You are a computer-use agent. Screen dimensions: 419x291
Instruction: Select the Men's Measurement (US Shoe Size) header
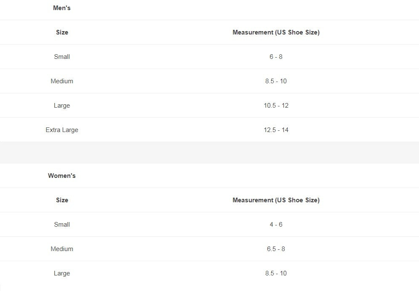[276, 32]
